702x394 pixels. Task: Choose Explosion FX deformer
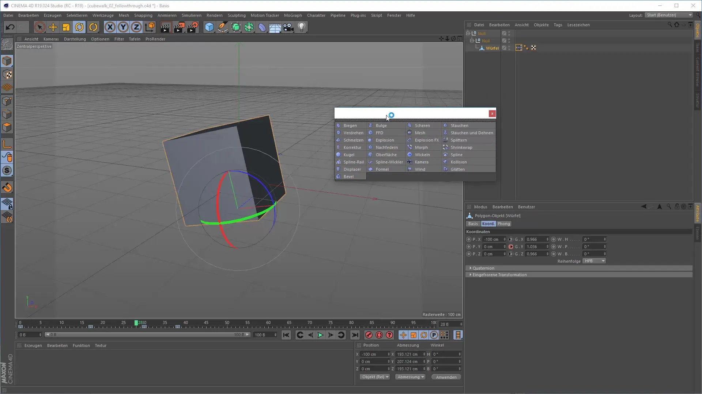point(423,140)
